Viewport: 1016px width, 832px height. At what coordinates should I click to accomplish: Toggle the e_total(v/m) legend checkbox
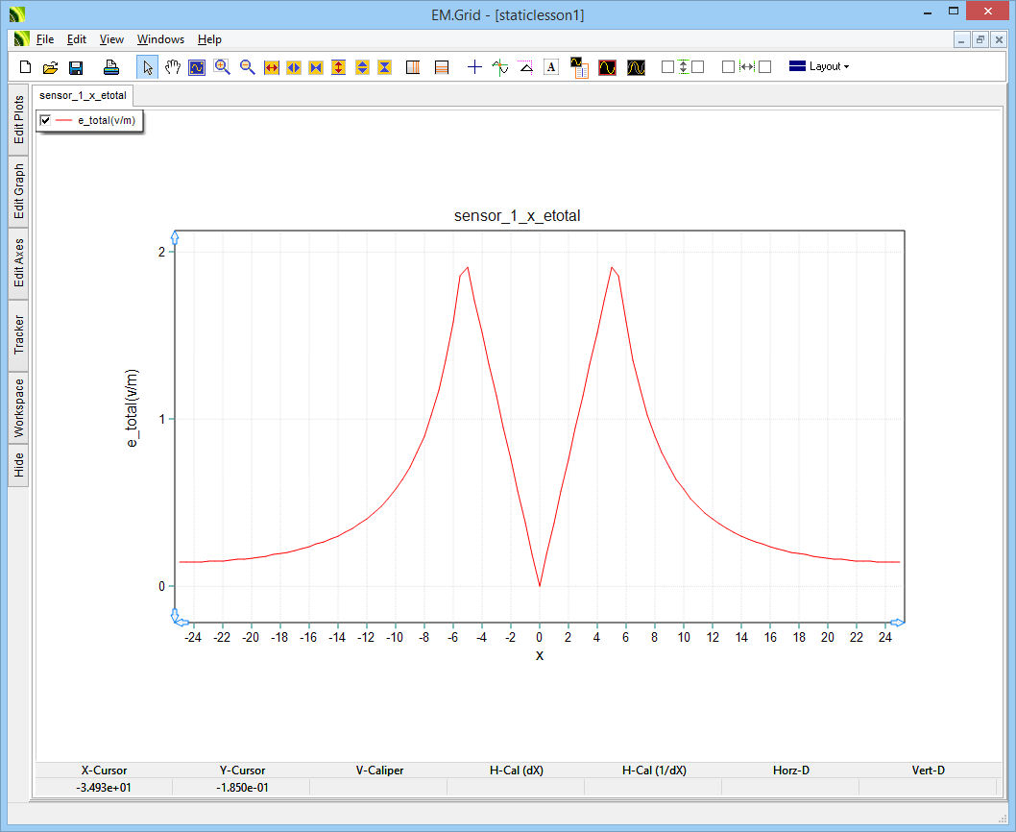click(46, 120)
